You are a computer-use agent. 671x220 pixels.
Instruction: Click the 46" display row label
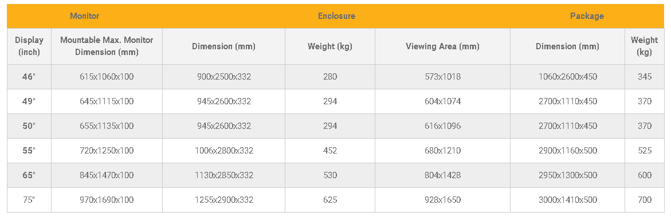[x=29, y=77]
